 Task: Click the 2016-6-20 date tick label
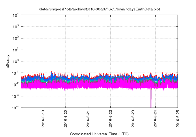tap(66, 119)
